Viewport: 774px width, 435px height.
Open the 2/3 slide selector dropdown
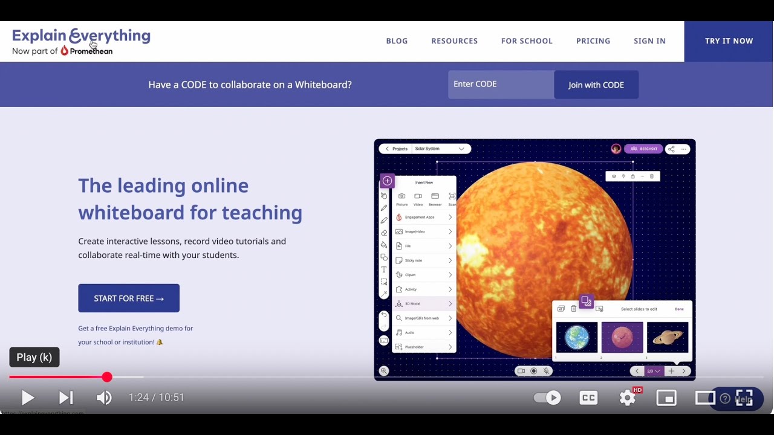pos(654,372)
